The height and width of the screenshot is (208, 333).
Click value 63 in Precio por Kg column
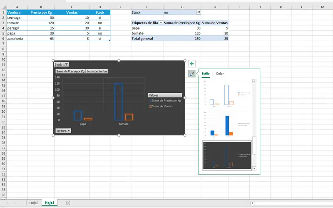41,38
